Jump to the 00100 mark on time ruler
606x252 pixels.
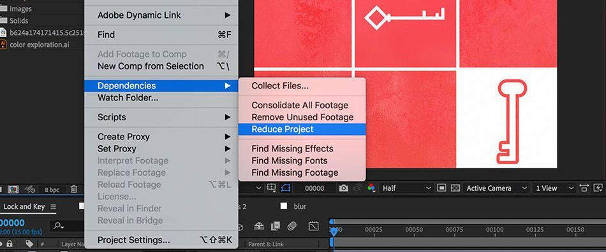(x=495, y=230)
